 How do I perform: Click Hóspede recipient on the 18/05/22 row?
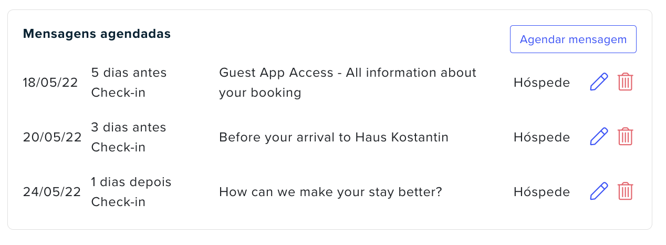tap(542, 83)
